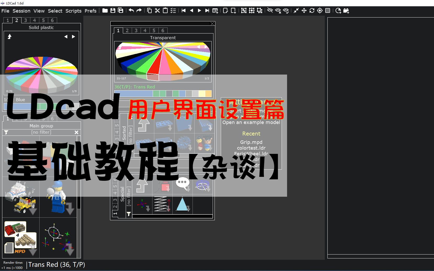Open the View menu
The height and width of the screenshot is (271, 434).
point(39,11)
